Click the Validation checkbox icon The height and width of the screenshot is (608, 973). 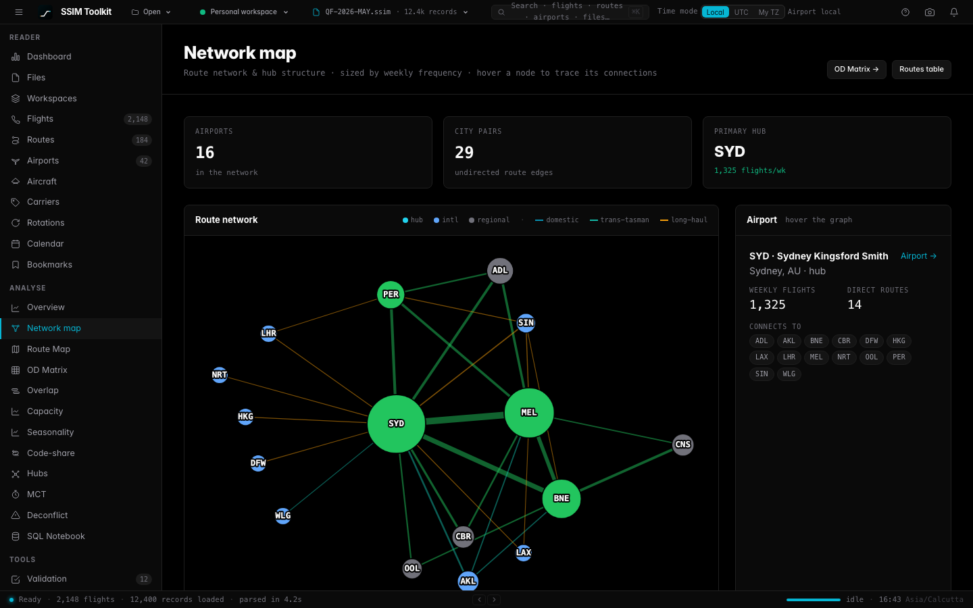(16, 579)
